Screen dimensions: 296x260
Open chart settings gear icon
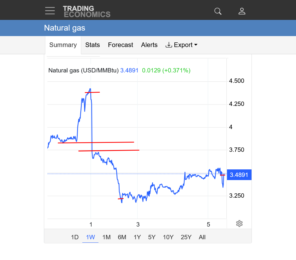[x=239, y=224]
